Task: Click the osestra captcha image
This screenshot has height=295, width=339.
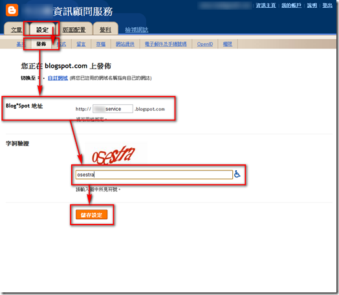Action: (x=113, y=155)
